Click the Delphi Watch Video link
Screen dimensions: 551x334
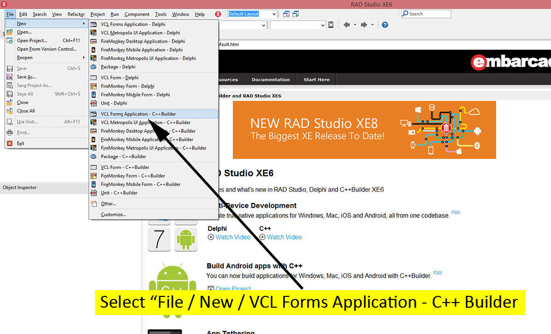coord(233,237)
